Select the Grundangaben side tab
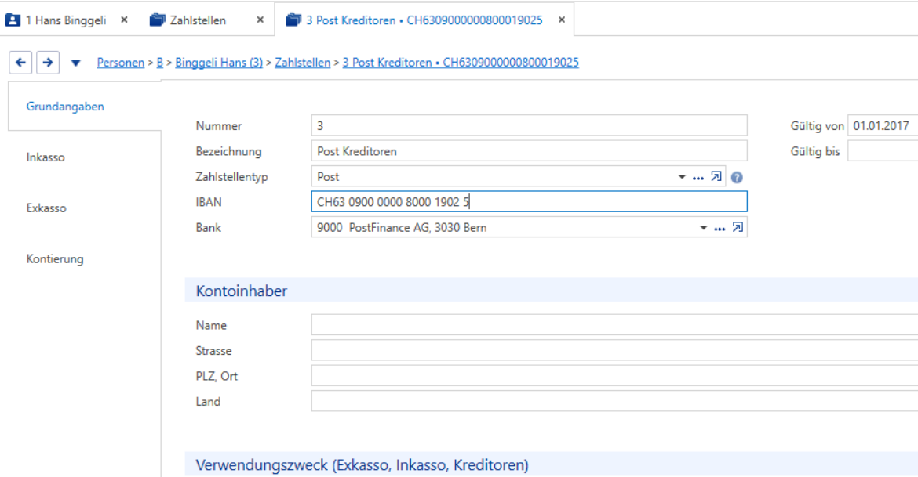The height and width of the screenshot is (477, 918). [x=84, y=107]
